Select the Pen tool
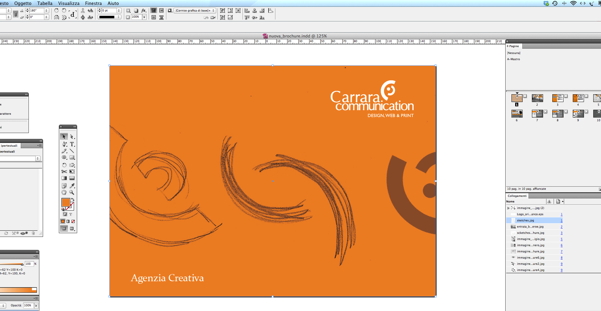601x311 pixels. [64, 144]
